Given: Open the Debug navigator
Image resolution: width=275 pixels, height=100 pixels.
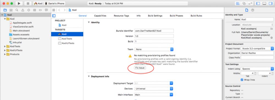Looking at the screenshot, I should 35,10.
